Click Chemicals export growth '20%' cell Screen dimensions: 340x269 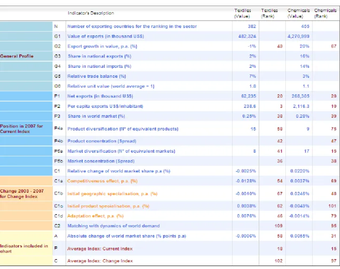tap(304, 46)
